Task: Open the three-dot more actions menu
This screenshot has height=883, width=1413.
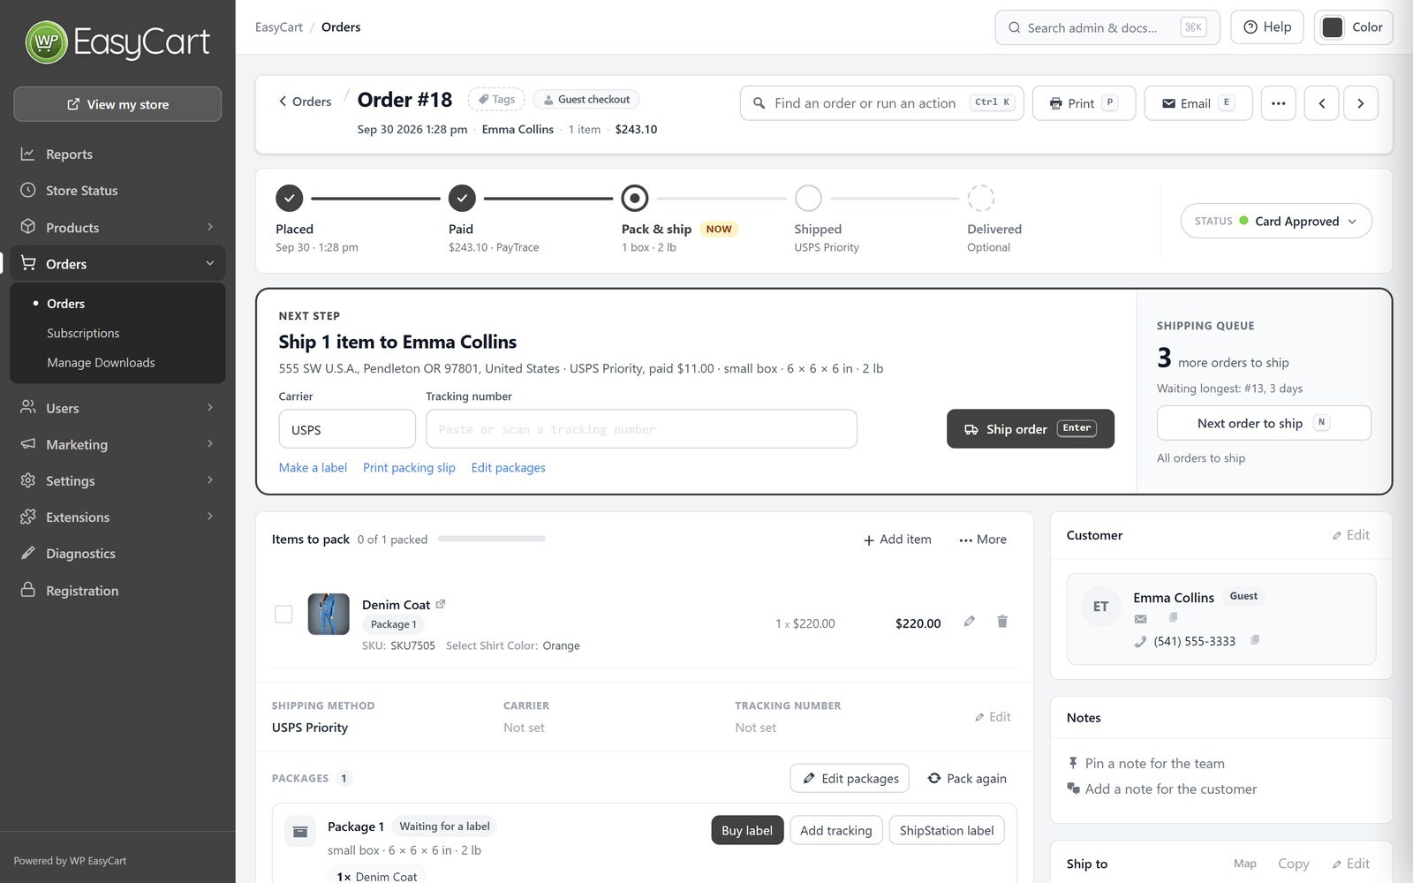Action: (x=1278, y=103)
